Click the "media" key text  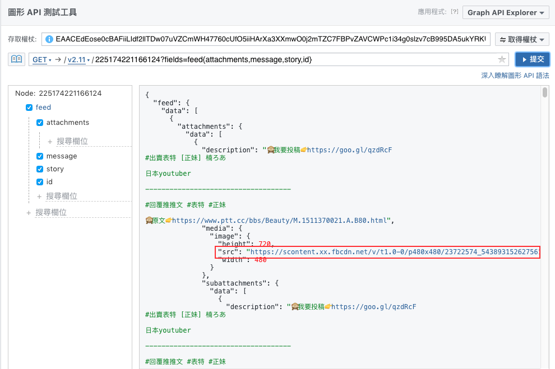218,228
